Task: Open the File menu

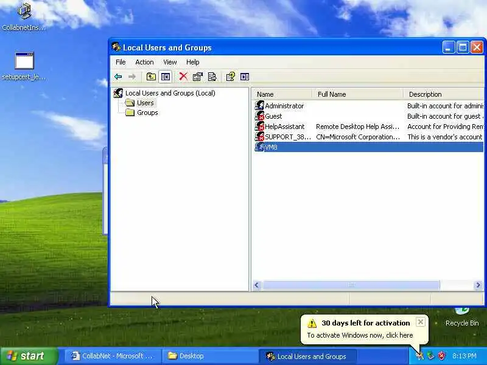Action: coord(121,62)
